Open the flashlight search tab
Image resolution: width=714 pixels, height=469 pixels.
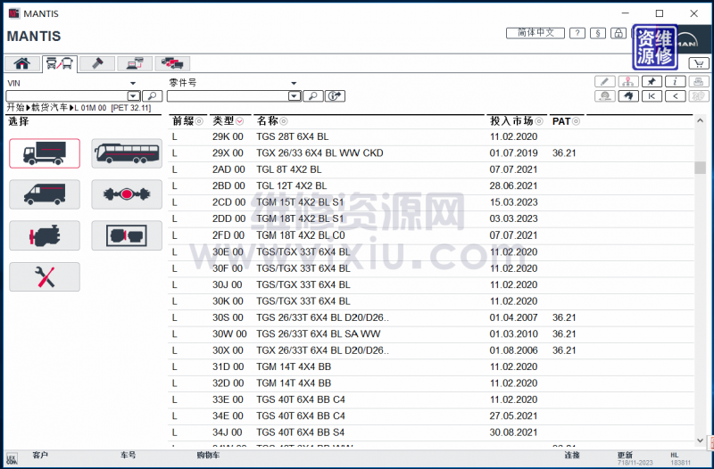(x=97, y=63)
